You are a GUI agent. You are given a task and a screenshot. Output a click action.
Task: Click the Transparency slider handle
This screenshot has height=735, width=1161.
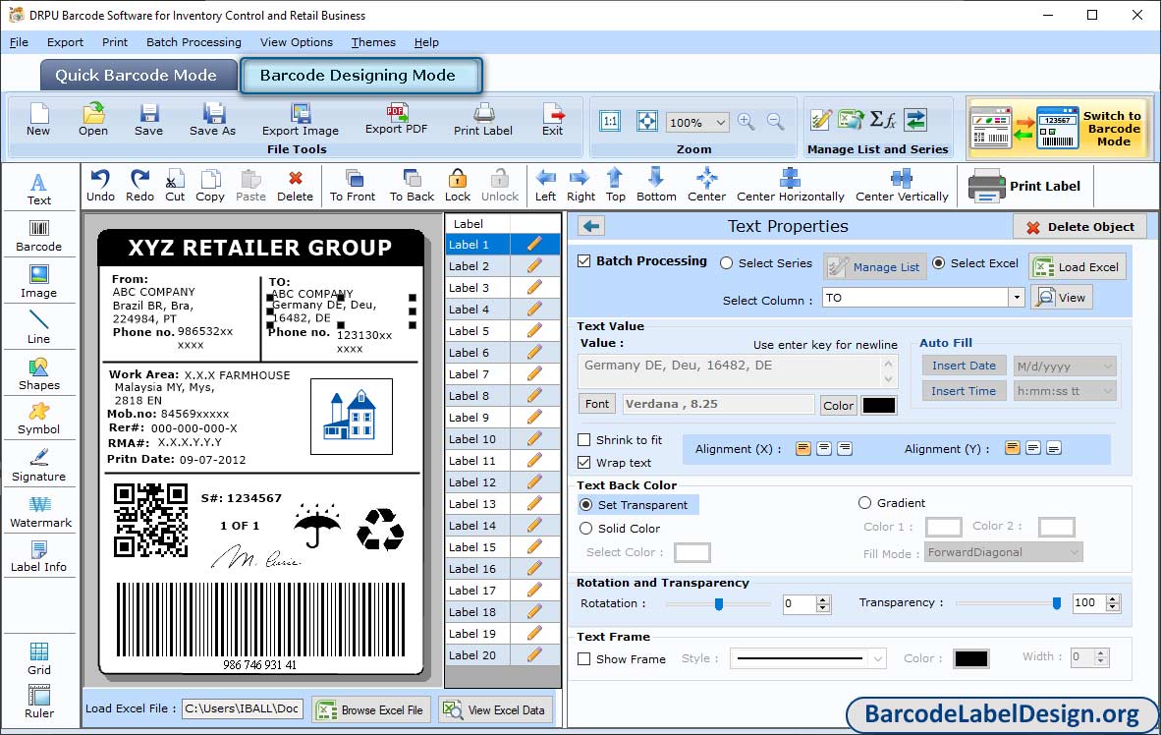point(1057,604)
